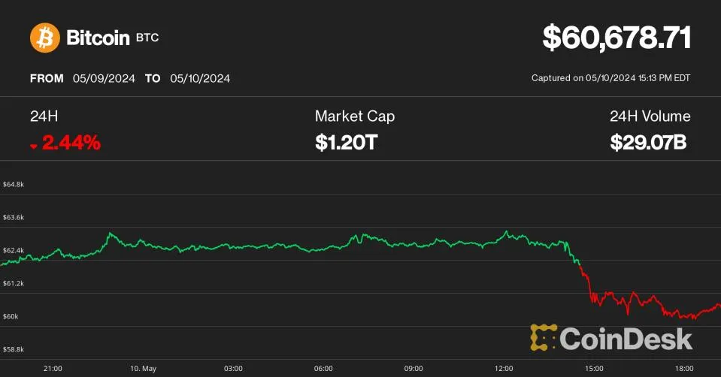Click the -2.44% change value
Viewport: 721px width, 377px height.
click(71, 143)
